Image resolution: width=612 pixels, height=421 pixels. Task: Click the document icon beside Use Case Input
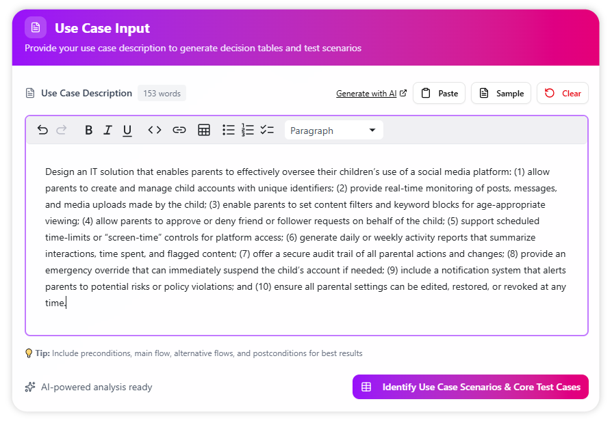click(x=36, y=28)
